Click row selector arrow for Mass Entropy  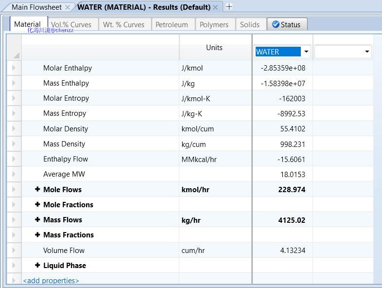(x=14, y=113)
